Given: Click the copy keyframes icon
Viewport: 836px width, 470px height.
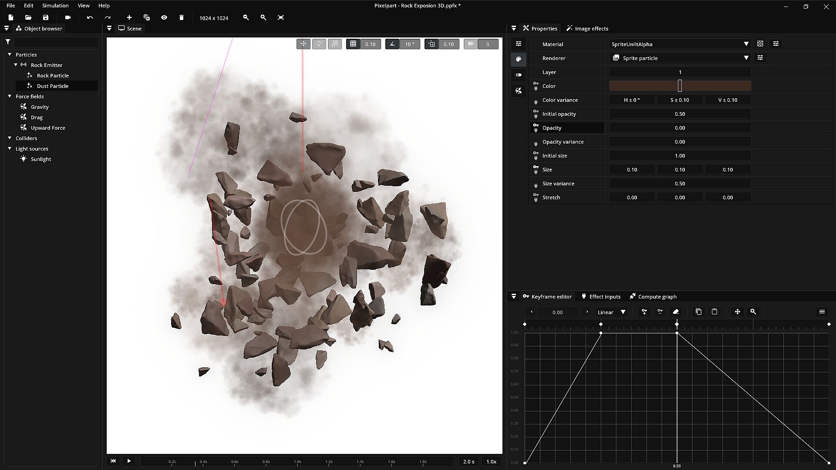Looking at the screenshot, I should 699,312.
